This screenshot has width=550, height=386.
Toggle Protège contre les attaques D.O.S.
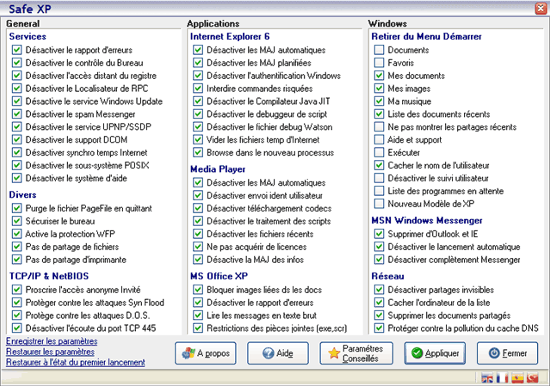(16, 316)
